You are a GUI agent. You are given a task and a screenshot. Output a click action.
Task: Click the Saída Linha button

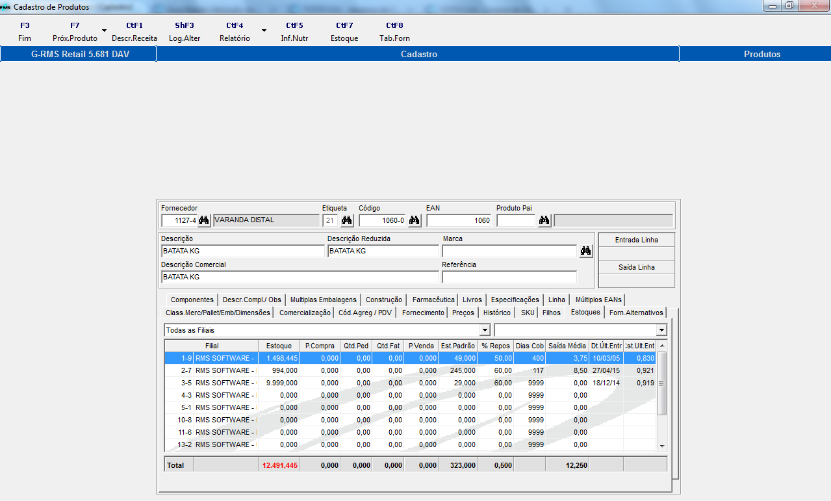click(x=636, y=267)
